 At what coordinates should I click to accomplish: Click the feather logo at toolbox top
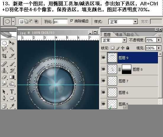click(9, 35)
